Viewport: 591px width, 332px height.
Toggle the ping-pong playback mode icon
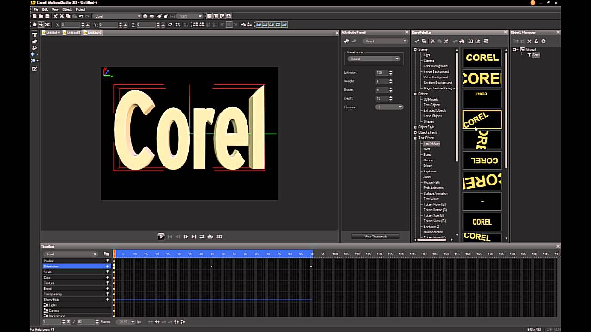tap(202, 237)
